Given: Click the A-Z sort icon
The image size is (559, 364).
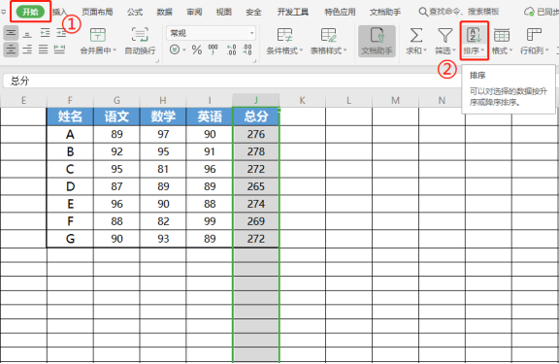Looking at the screenshot, I should click(474, 35).
